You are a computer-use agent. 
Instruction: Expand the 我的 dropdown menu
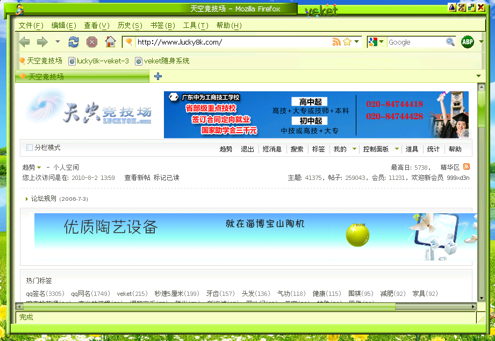point(355,149)
